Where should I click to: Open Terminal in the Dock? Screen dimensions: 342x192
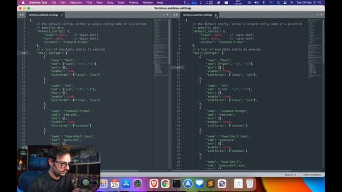(x=177, y=183)
